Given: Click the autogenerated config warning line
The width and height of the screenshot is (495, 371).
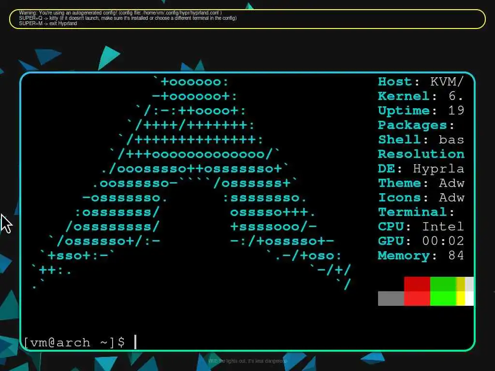Looking at the screenshot, I should 120,13.
